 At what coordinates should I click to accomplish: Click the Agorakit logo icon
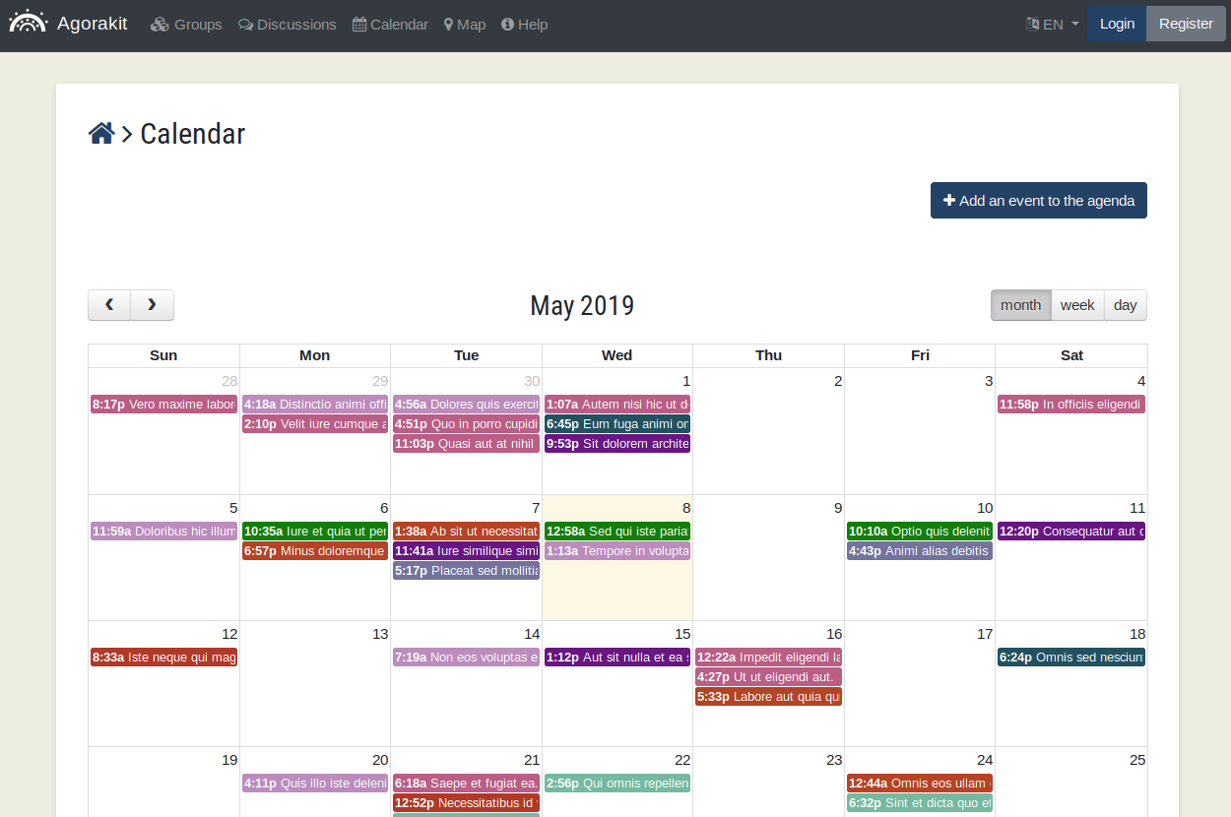28,23
